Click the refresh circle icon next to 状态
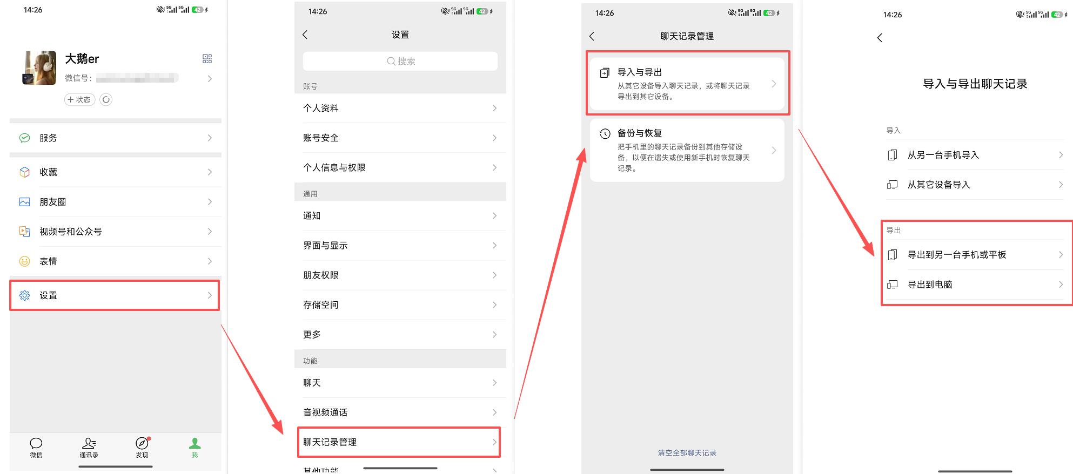 coord(106,99)
